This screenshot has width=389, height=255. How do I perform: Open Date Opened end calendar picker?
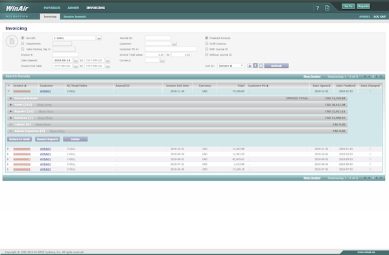[108, 60]
